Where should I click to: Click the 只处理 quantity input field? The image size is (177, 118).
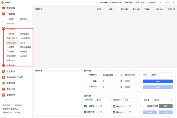click(x=161, y=100)
